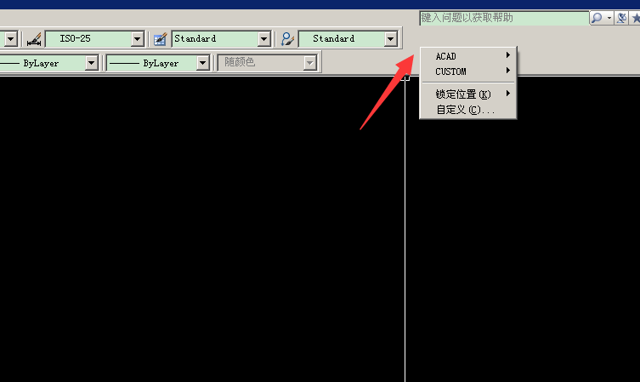Open the ByLayer dropdown adjacent to 随颜色

pos(203,63)
